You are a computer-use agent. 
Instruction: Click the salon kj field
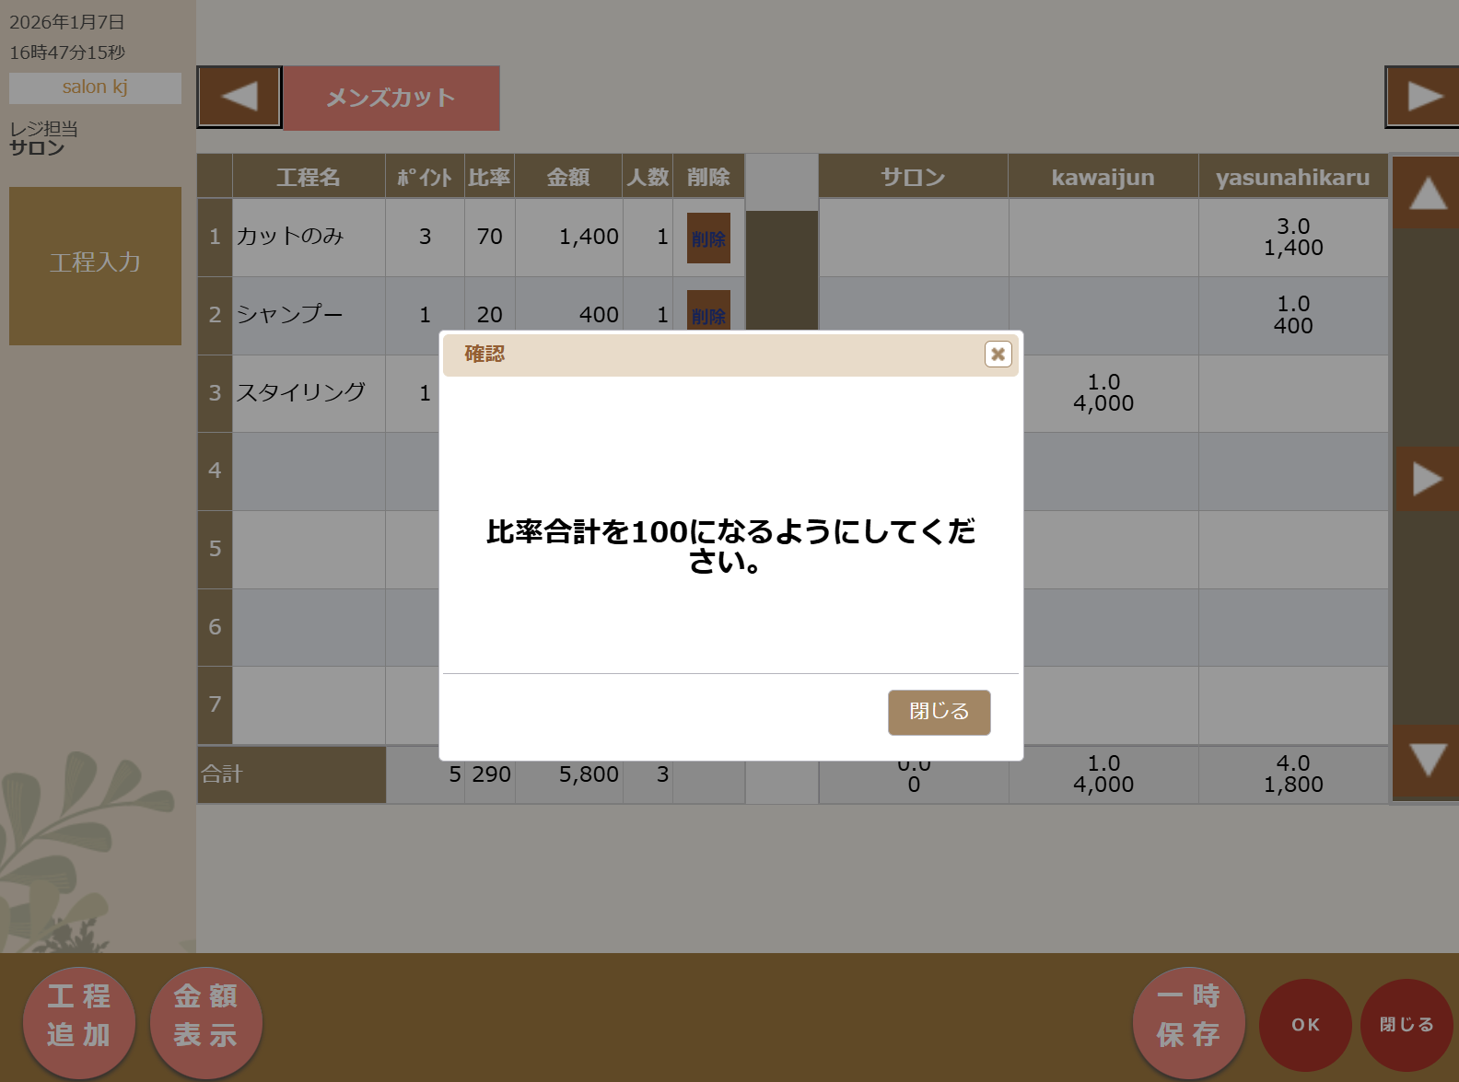[95, 87]
